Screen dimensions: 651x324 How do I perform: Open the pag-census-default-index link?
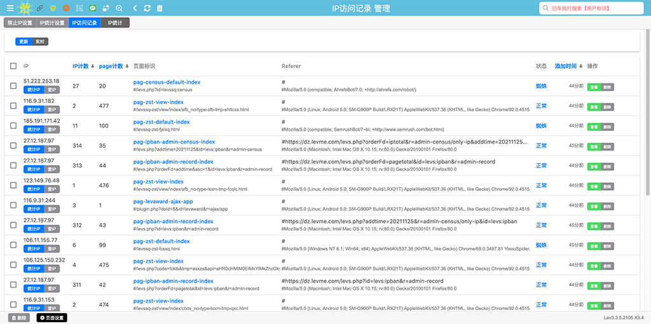[x=167, y=82]
